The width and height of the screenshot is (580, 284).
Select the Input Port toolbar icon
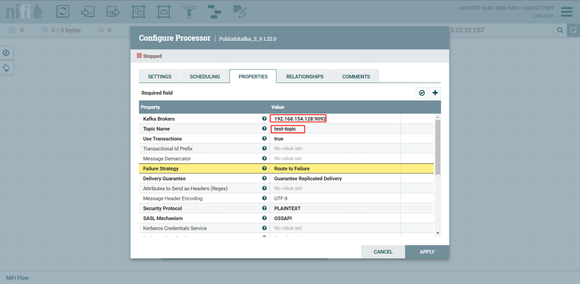point(88,12)
